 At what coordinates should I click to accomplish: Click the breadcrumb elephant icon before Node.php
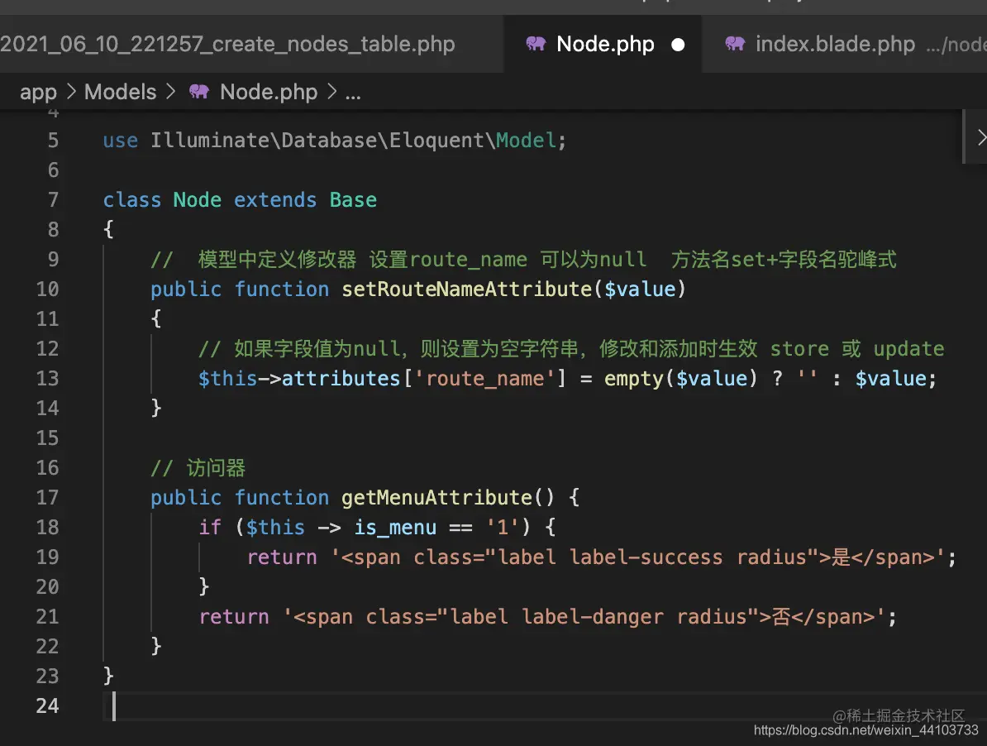pos(199,91)
